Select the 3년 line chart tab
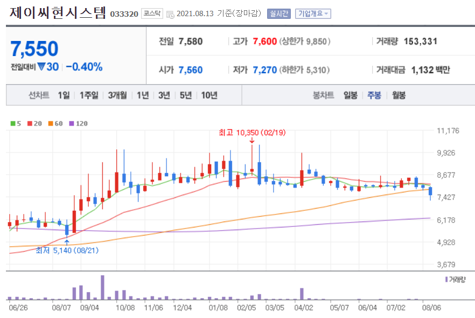The image size is (475, 318). [164, 95]
